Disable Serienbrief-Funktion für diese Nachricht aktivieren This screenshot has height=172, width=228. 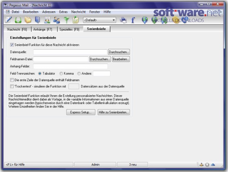pos(12,45)
